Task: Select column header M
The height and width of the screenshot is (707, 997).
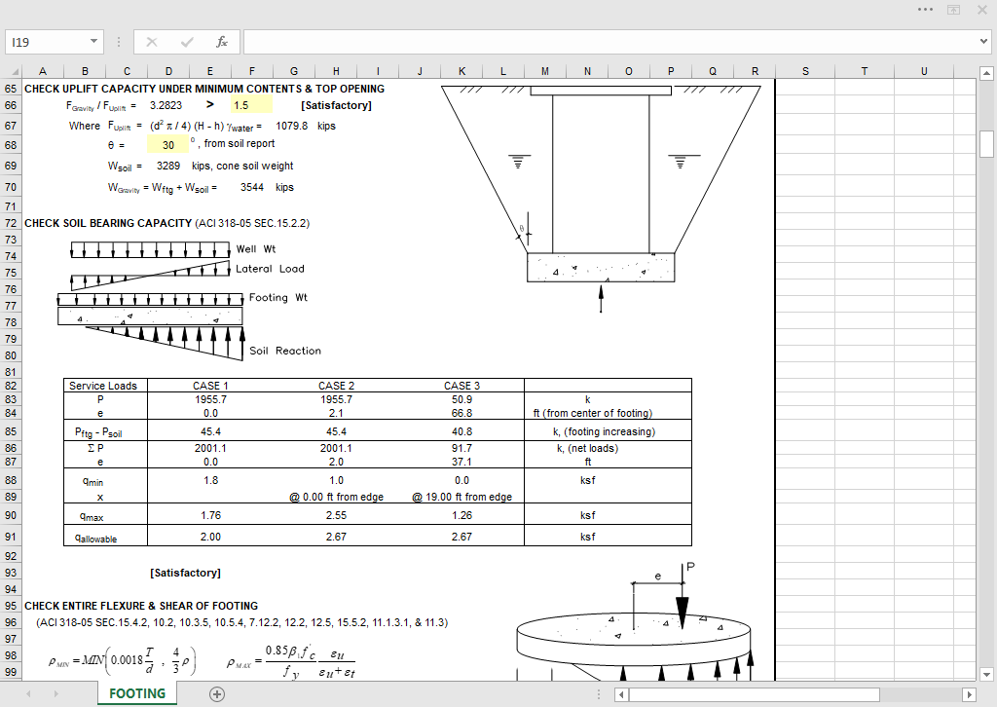Action: coord(545,71)
